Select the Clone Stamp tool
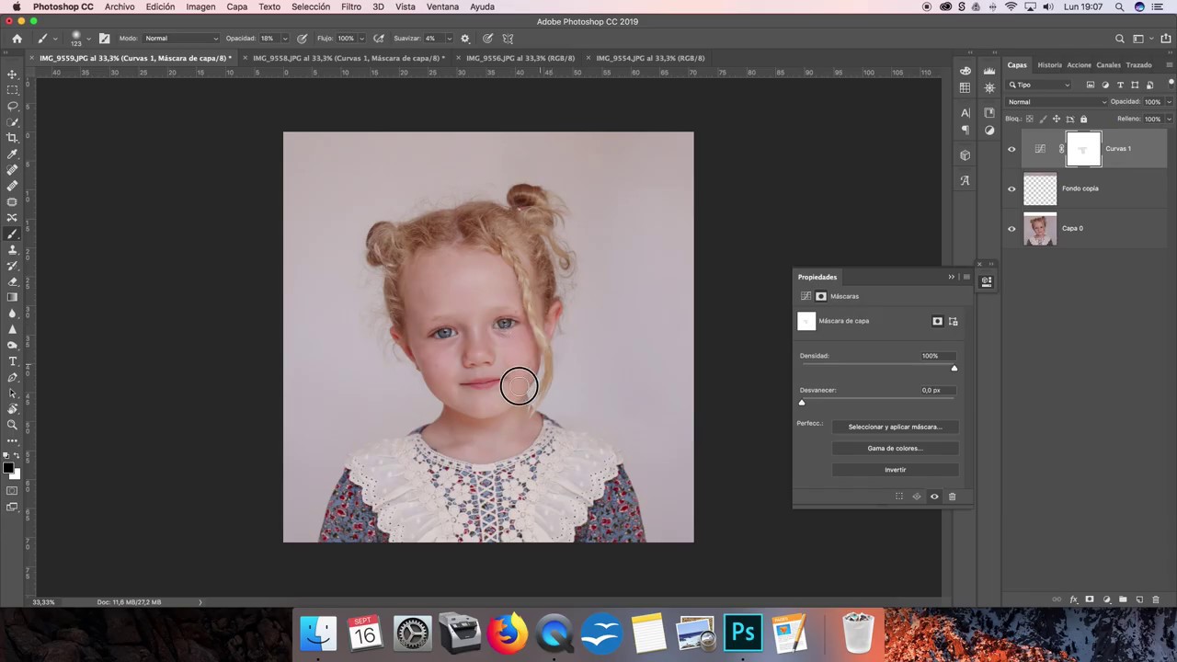1177x662 pixels. pos(12,249)
